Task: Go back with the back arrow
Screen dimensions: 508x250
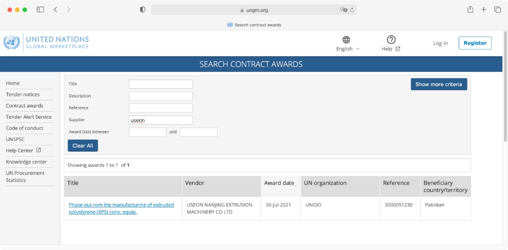Action: point(55,10)
